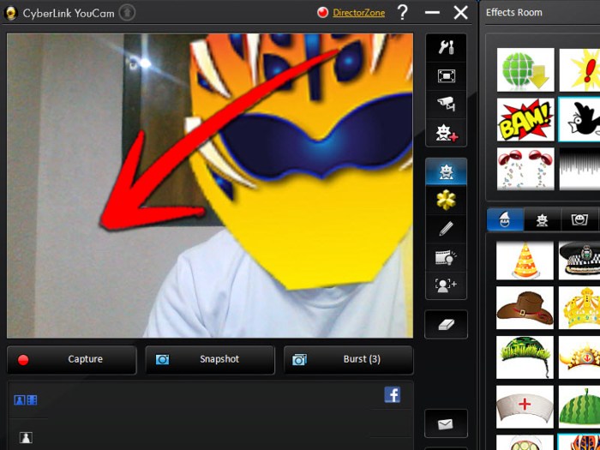The width and height of the screenshot is (600, 450).
Task: Click the Burst (3) button
Action: (x=349, y=360)
